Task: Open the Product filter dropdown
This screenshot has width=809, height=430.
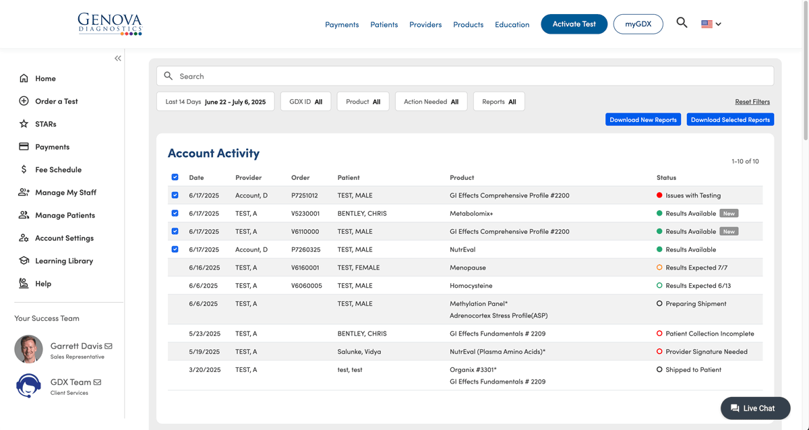Action: pos(363,102)
